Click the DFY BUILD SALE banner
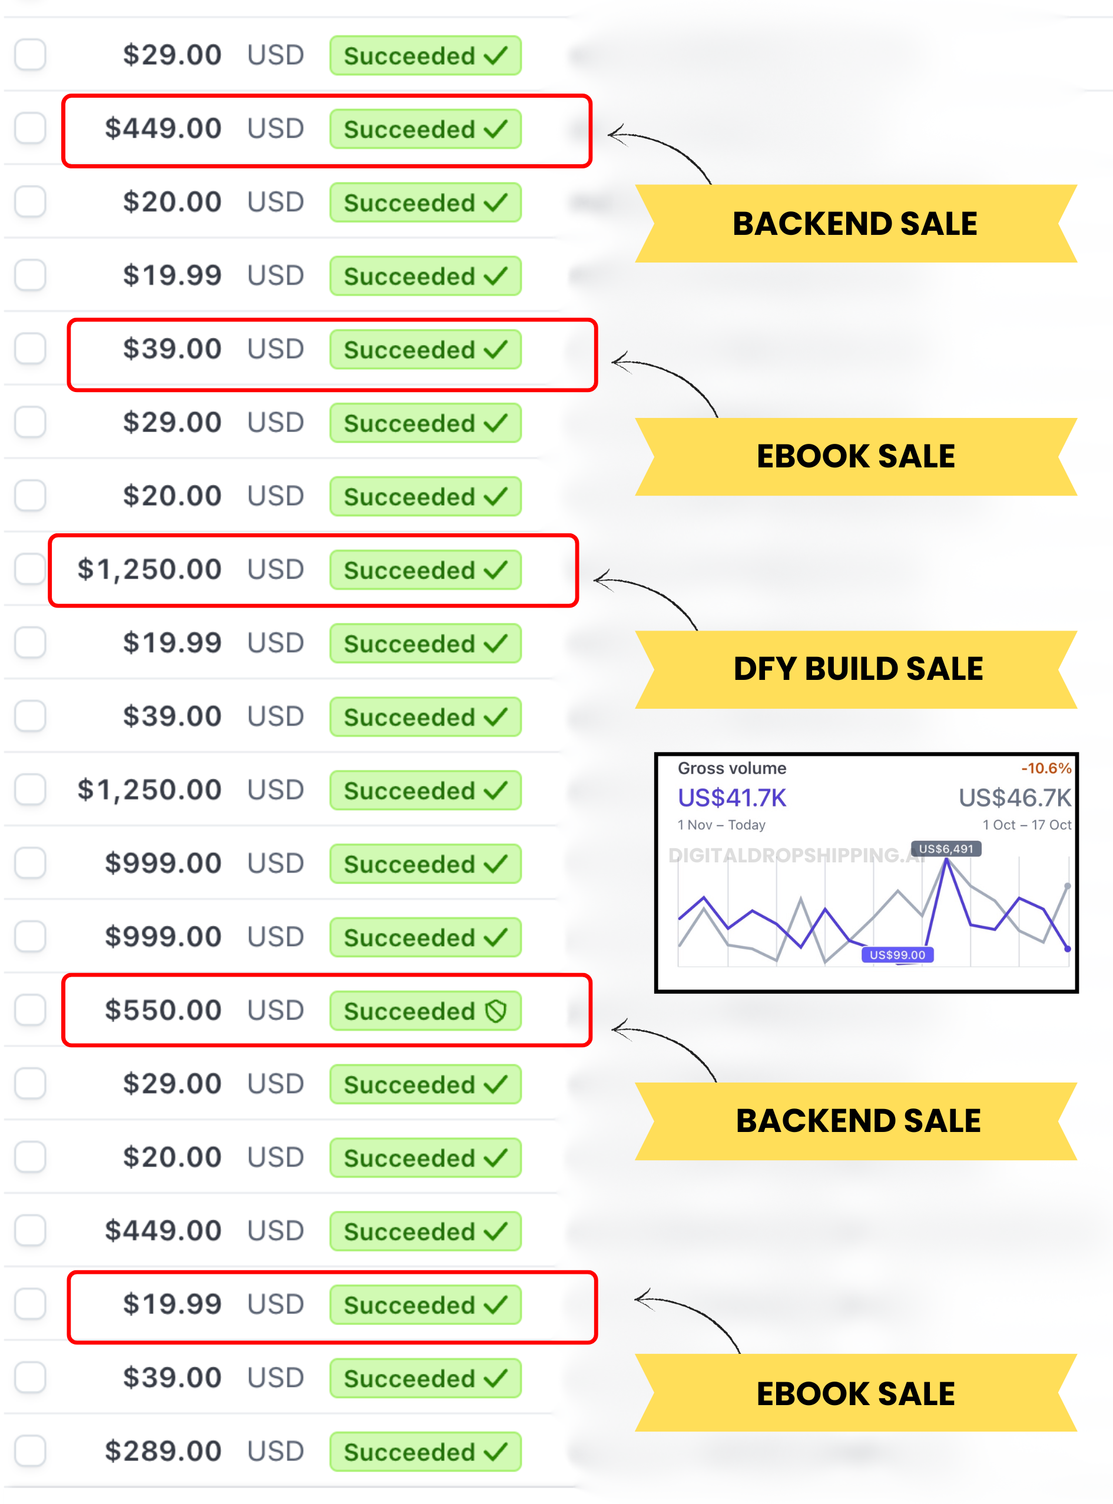1113x1504 pixels. [x=857, y=669]
